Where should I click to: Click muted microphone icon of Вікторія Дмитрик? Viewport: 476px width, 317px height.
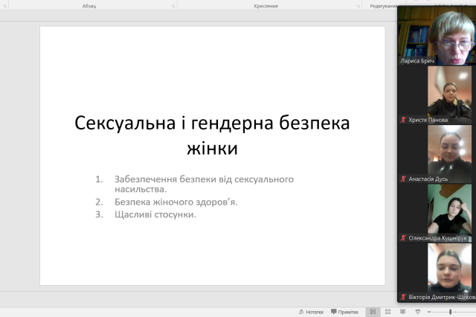pyautogui.click(x=403, y=297)
